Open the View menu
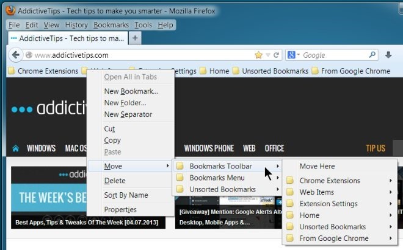Viewport: 403px width, 250px height. coord(51,25)
